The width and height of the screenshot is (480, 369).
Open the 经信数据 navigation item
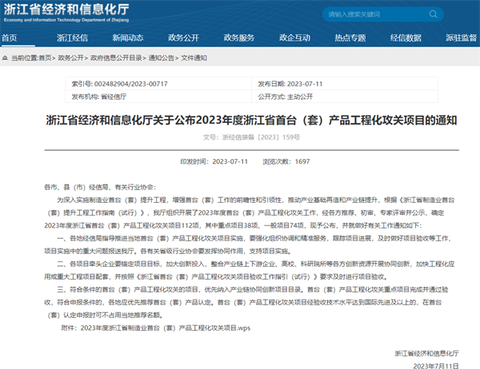pos(405,38)
